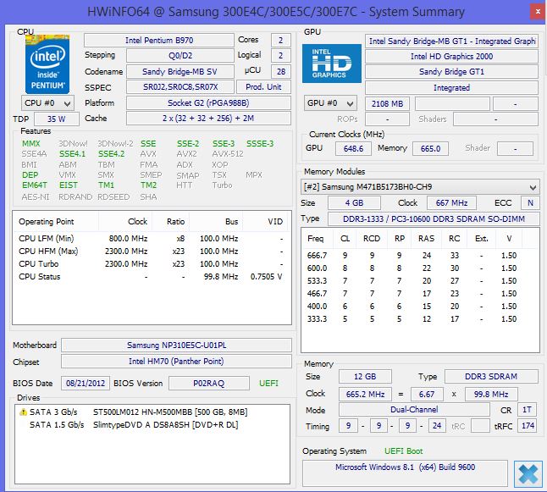
Task: Click the Cores value 2
Action: point(280,40)
